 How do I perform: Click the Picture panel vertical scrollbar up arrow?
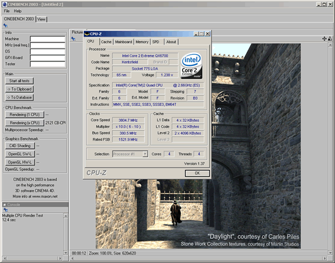(330, 45)
